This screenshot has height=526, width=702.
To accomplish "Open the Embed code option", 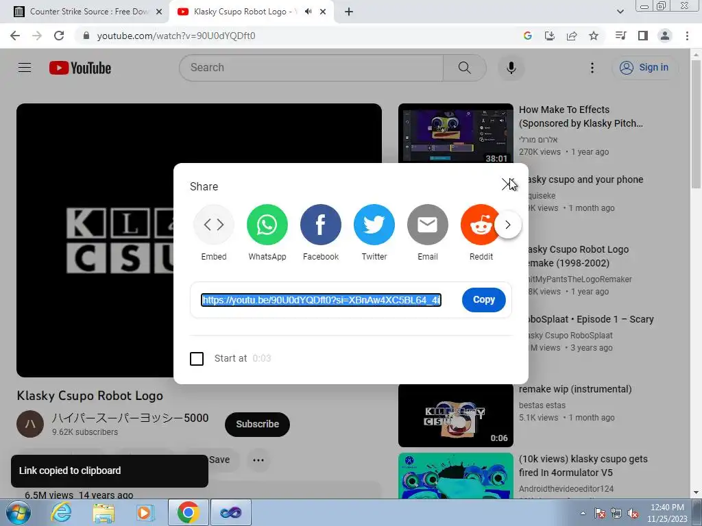I will [214, 225].
